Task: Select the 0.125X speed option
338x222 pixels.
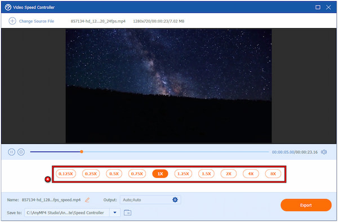Action: [x=66, y=174]
